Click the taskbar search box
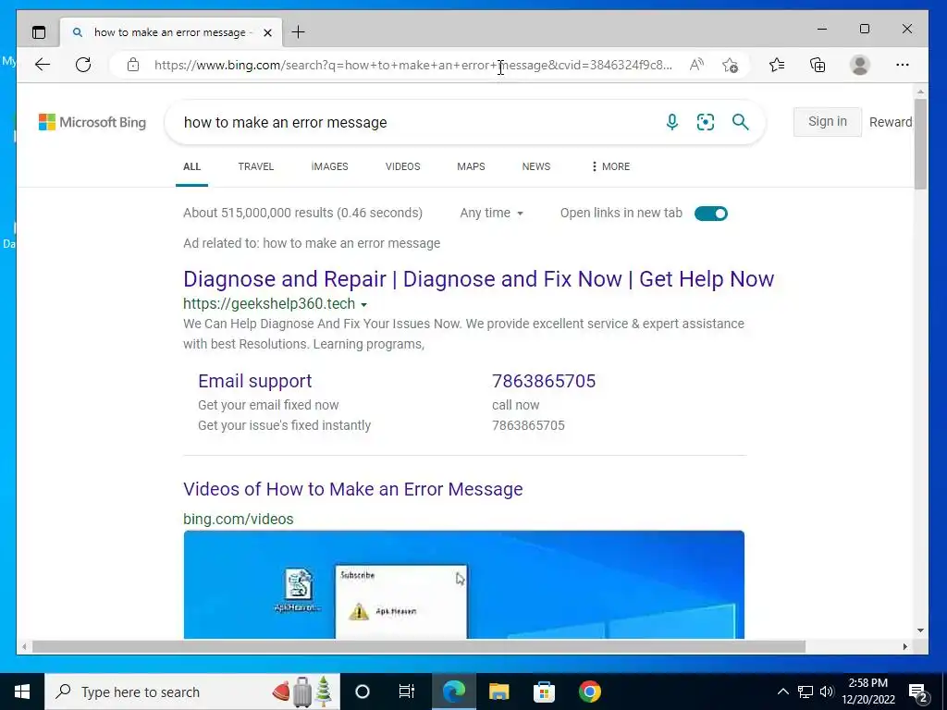Viewport: 947px width, 710px height. tap(192, 692)
